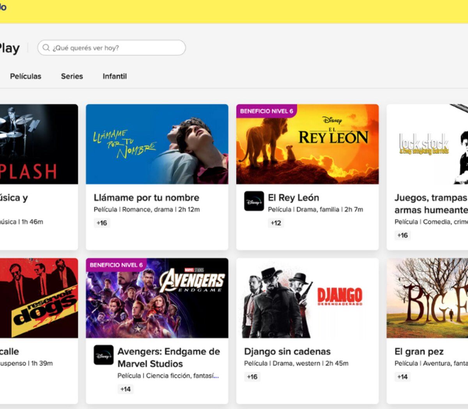
Task: Click the +14 badge under El gran pez
Action: tap(402, 377)
